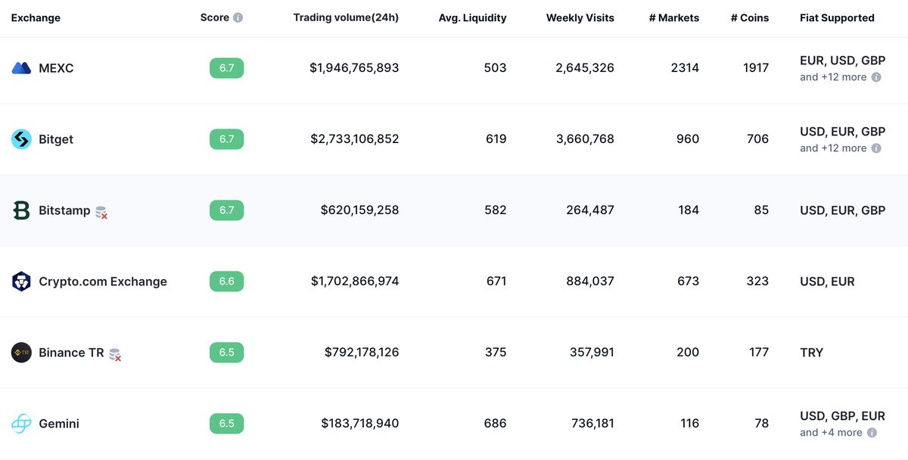908x460 pixels.
Task: Click the Gemini logo icon
Action: tap(21, 424)
